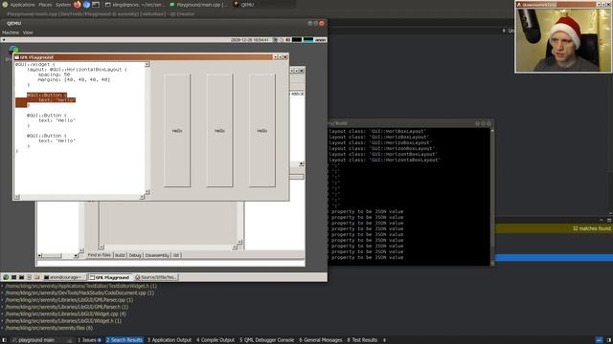Screen dimensions: 613x344
Task: Open the 4 Compile Output pane
Action: [x=216, y=340]
